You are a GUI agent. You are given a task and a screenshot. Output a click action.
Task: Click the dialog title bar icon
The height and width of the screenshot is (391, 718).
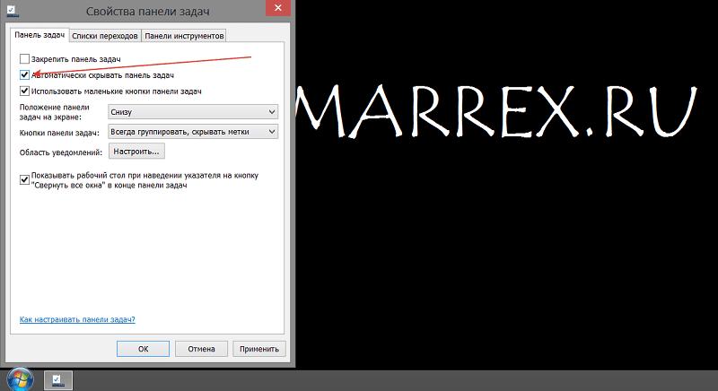12,11
